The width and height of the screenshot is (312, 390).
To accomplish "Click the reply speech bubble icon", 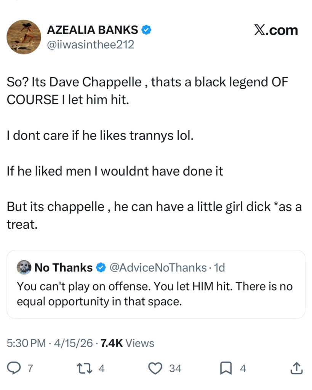I will coord(14,368).
